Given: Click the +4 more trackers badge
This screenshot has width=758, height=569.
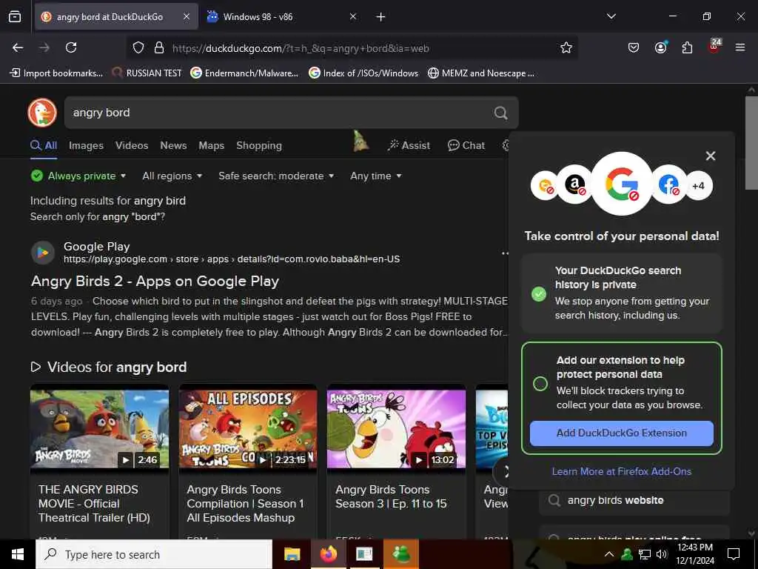Looking at the screenshot, I should pyautogui.click(x=699, y=186).
